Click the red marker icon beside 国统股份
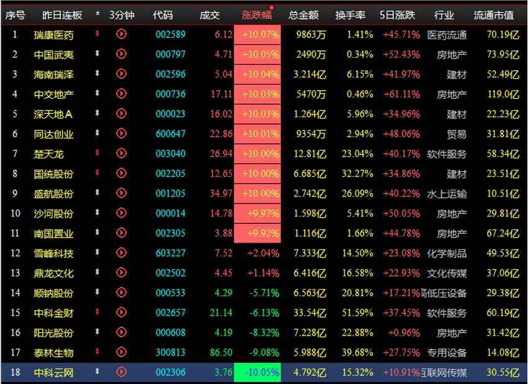Image resolution: width=528 pixels, height=384 pixels. [x=98, y=172]
